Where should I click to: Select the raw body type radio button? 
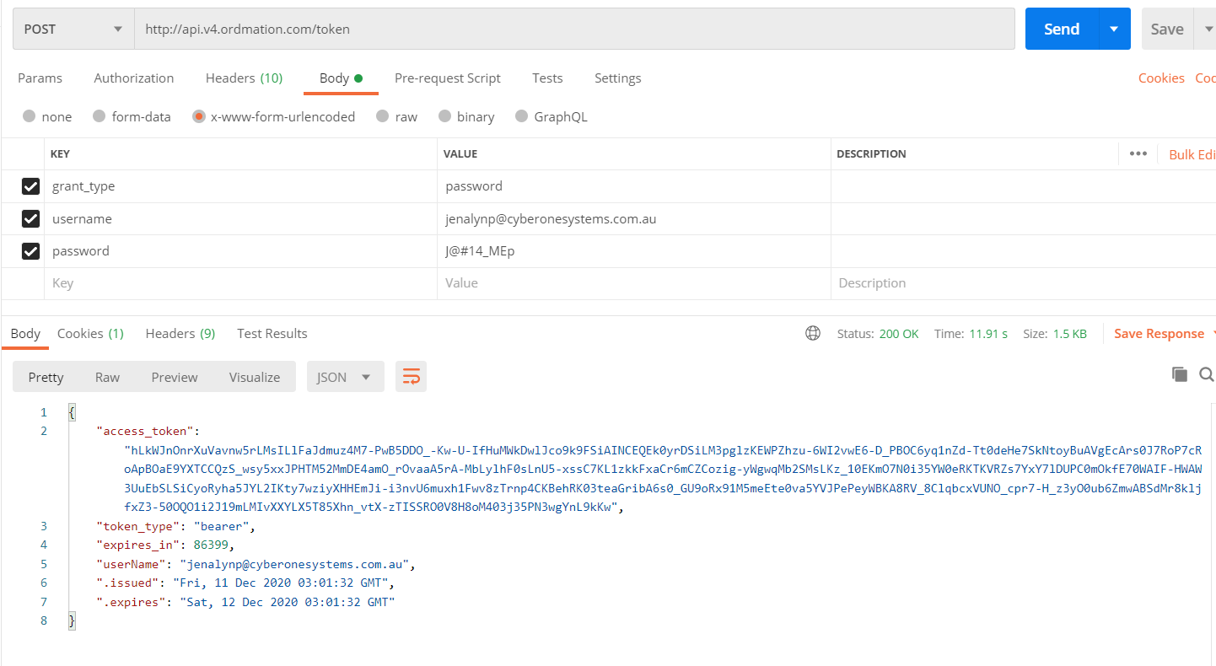(x=383, y=117)
